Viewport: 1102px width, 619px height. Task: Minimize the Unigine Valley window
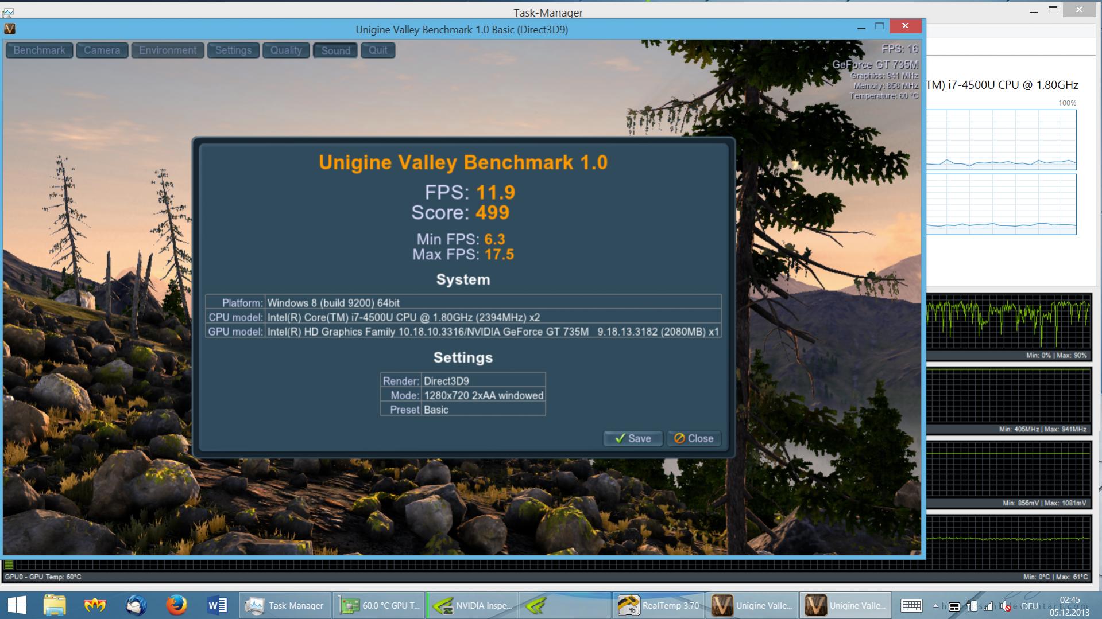coord(861,28)
